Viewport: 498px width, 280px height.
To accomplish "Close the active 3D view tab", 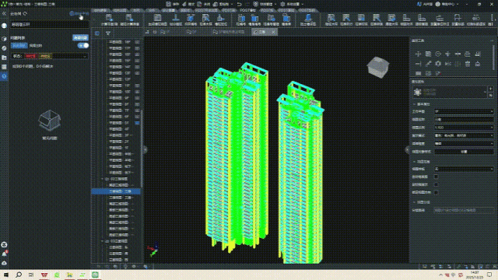I will pyautogui.click(x=273, y=32).
